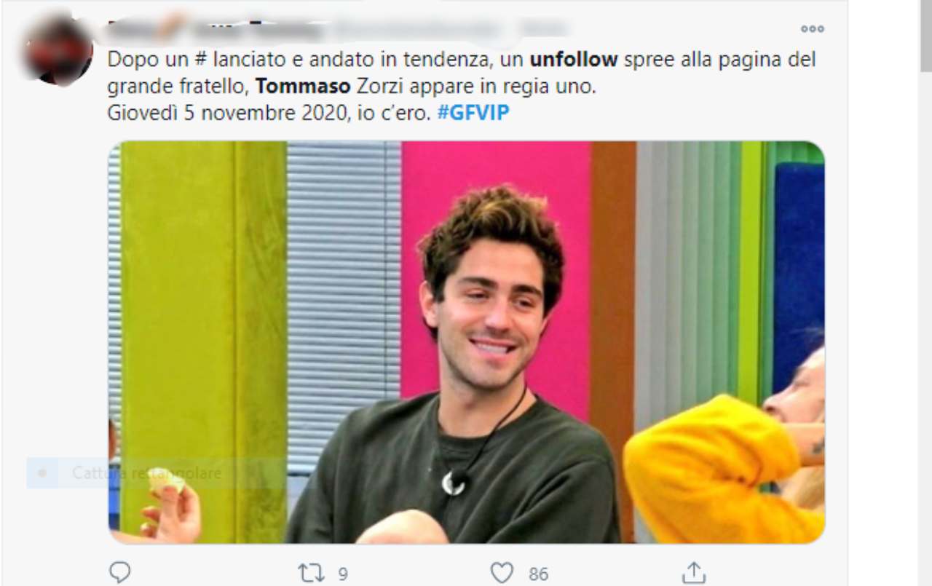Click the bold word unfollow in tweet
932x586 pixels.
click(574, 59)
